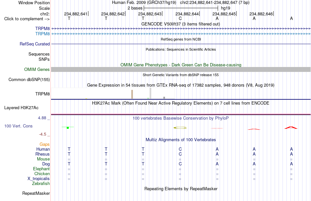Click the reference base C in the sequence row

pos(180,18)
